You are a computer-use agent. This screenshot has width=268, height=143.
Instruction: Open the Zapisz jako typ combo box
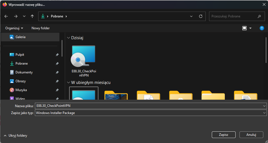(x=151, y=113)
